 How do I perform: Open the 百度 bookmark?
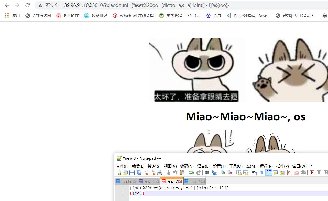coord(214,16)
